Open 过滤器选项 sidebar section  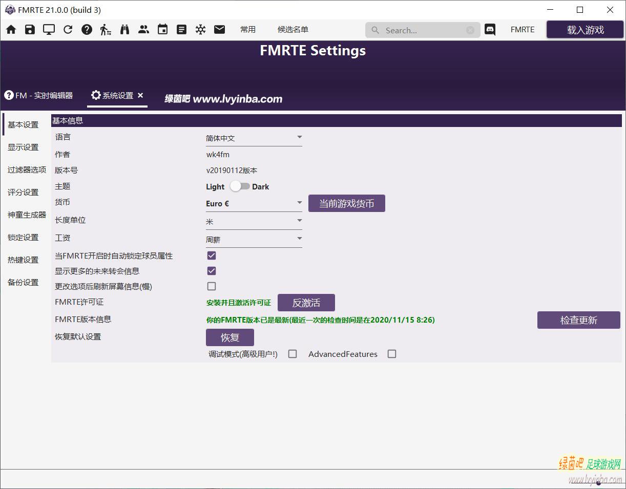click(27, 169)
